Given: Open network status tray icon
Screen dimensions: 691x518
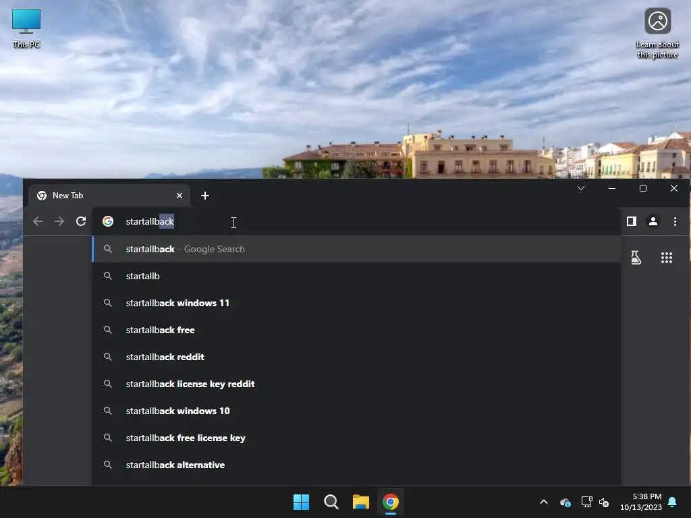Looking at the screenshot, I should pyautogui.click(x=586, y=502).
